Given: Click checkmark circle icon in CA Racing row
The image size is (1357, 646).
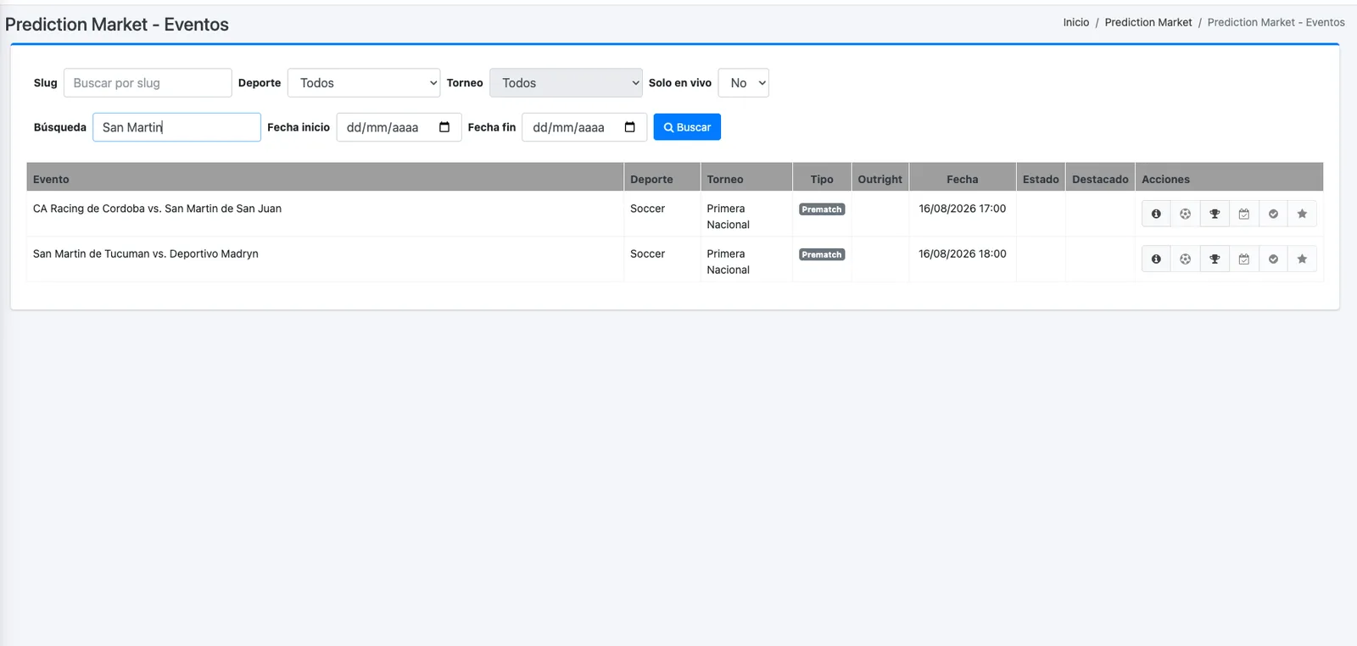Looking at the screenshot, I should click(1273, 214).
